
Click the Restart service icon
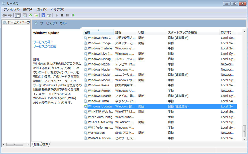pos(73,15)
